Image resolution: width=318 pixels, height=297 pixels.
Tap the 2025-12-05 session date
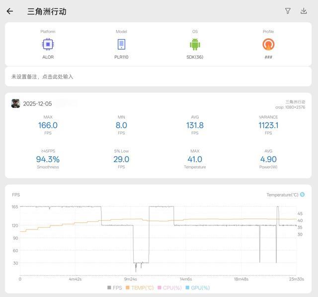tap(37, 104)
